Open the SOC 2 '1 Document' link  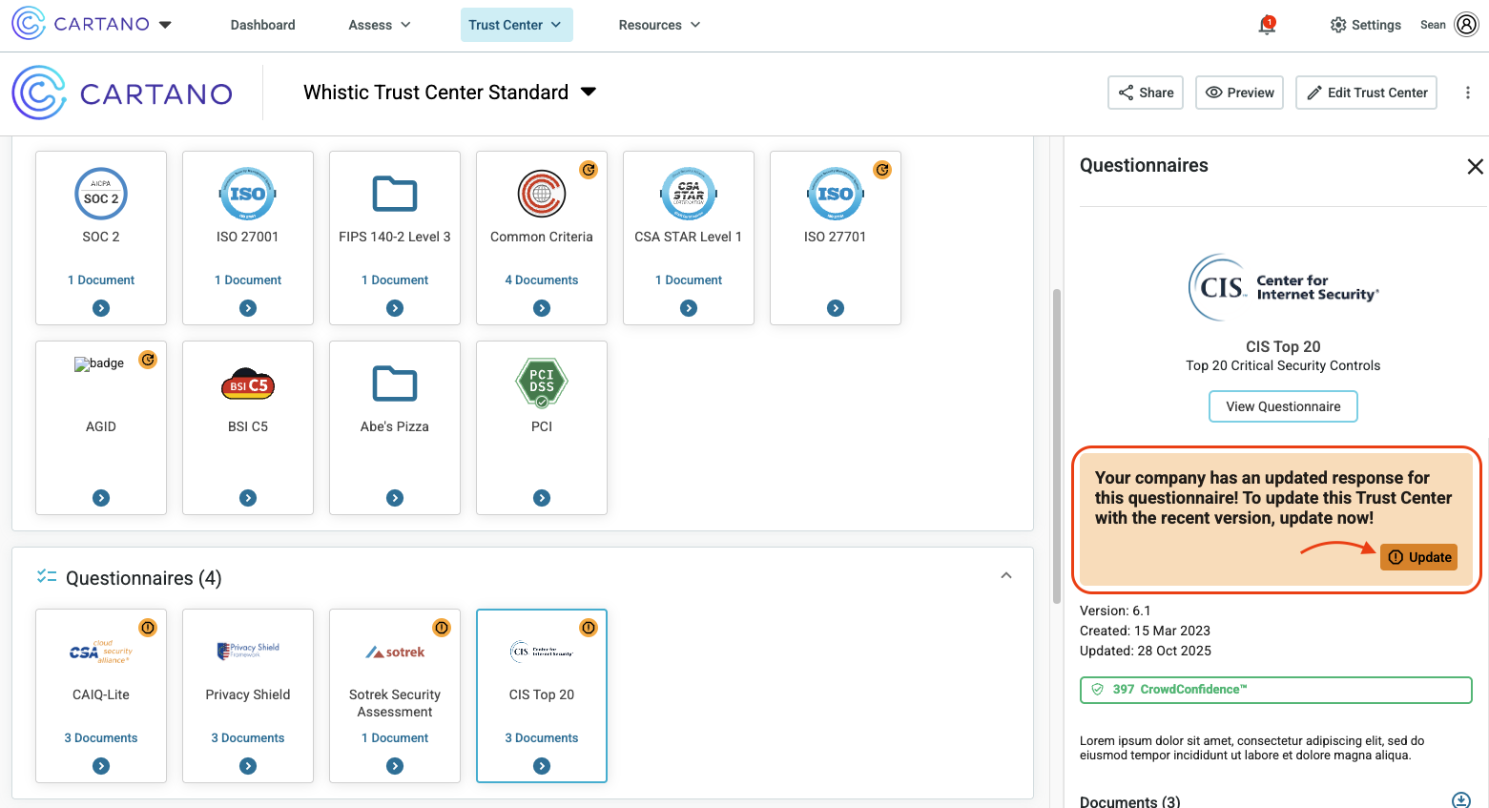click(101, 280)
